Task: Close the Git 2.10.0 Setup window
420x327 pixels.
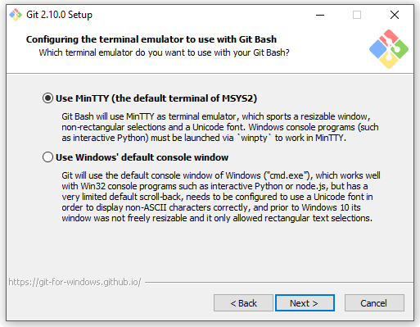Action: click(395, 15)
